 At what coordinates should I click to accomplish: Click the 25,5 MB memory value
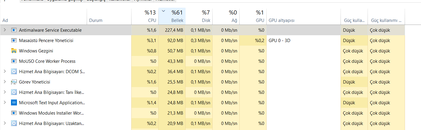(175, 82)
